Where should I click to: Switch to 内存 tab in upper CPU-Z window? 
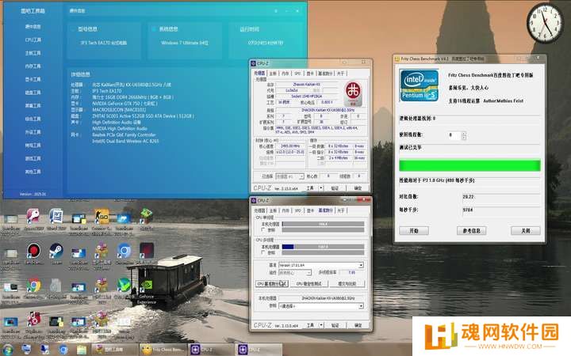285,74
